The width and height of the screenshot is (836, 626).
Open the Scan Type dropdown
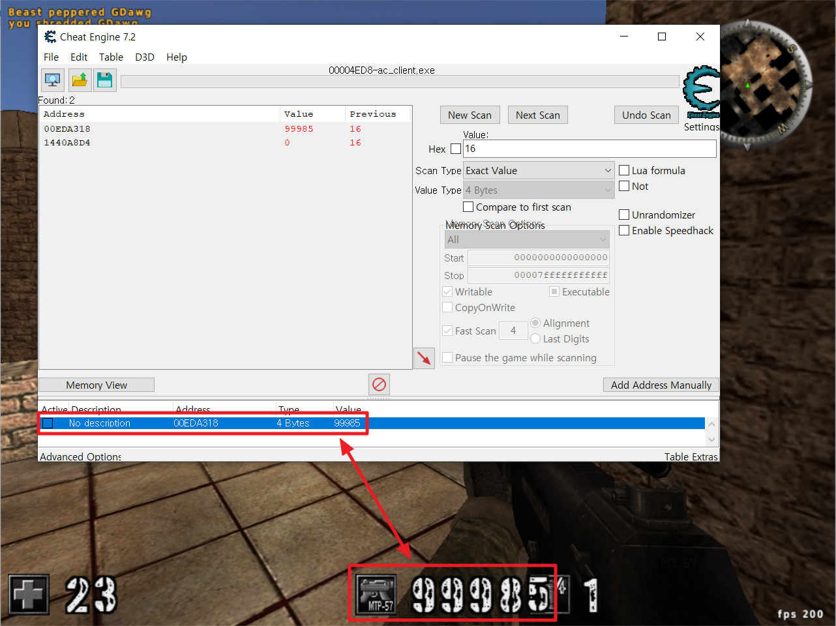pyautogui.click(x=539, y=170)
